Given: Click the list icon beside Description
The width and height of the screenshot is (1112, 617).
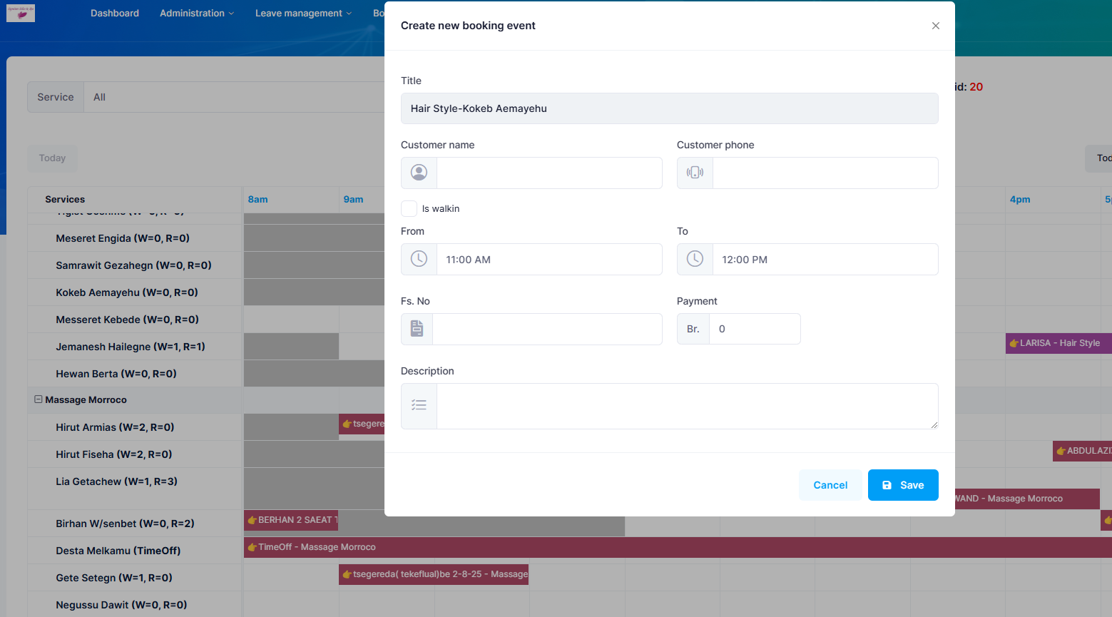Looking at the screenshot, I should click(x=419, y=405).
